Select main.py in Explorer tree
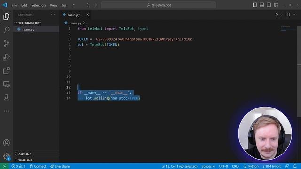This screenshot has width=301, height=169. pyautogui.click(x=28, y=29)
